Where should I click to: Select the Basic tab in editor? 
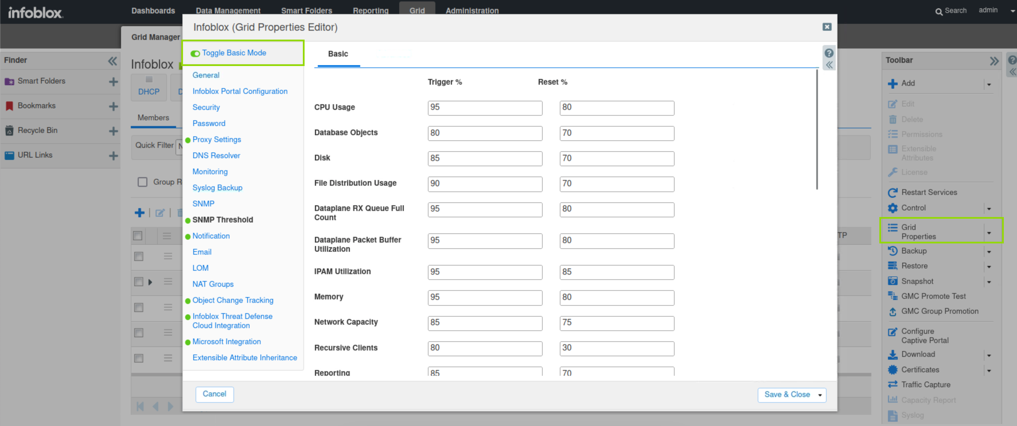click(338, 54)
